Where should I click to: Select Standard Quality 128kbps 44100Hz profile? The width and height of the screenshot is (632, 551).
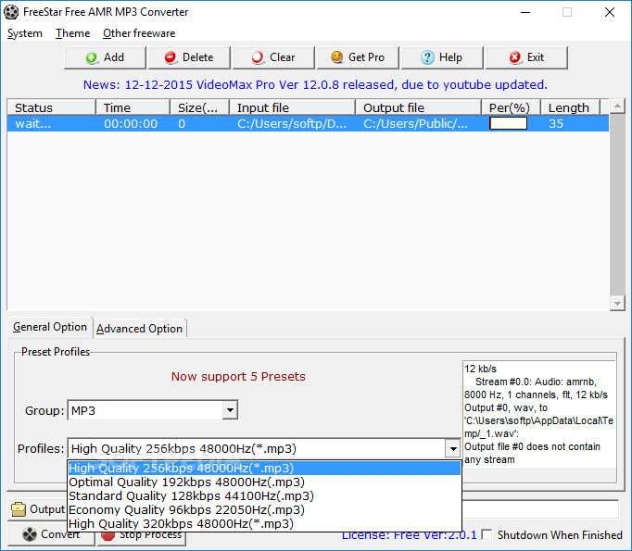pyautogui.click(x=264, y=495)
